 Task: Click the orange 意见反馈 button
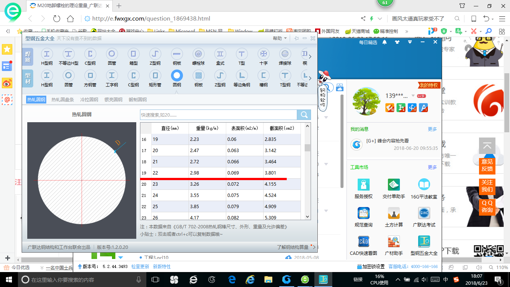point(487,165)
